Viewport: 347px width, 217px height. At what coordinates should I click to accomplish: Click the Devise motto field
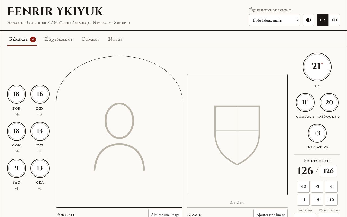click(237, 202)
